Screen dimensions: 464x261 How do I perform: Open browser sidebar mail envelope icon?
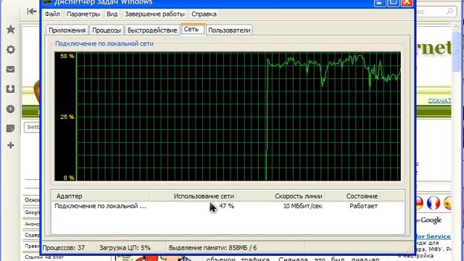click(x=11, y=70)
